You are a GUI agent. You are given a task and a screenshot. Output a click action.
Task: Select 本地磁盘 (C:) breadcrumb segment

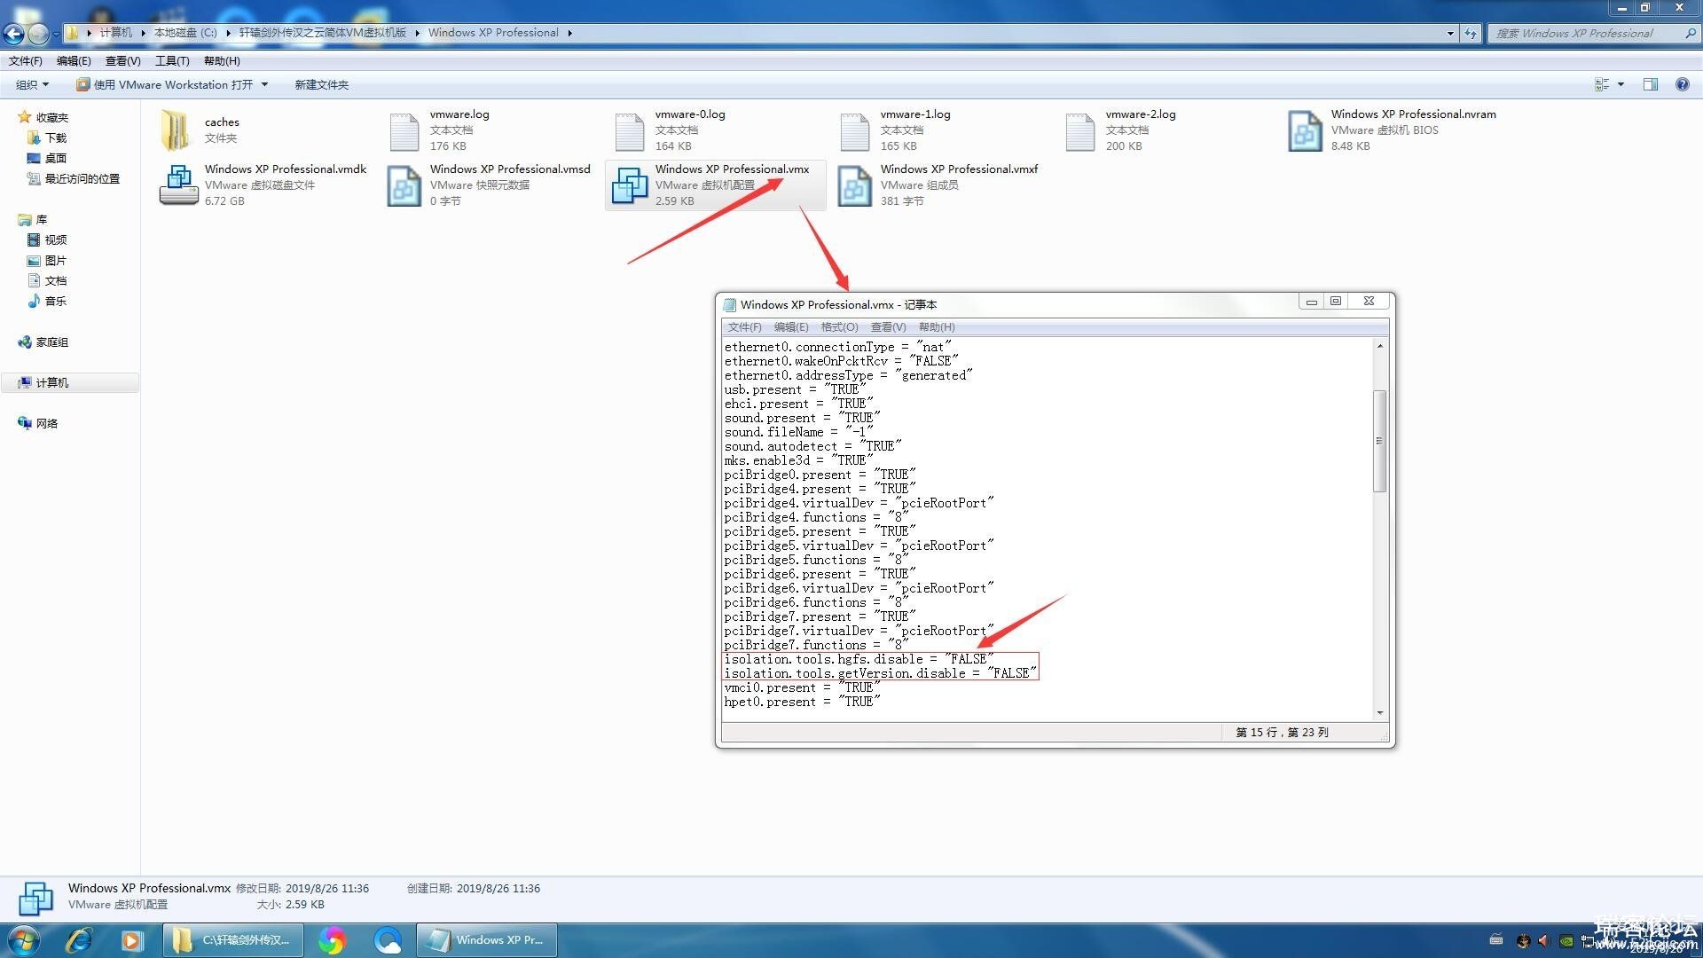(185, 33)
